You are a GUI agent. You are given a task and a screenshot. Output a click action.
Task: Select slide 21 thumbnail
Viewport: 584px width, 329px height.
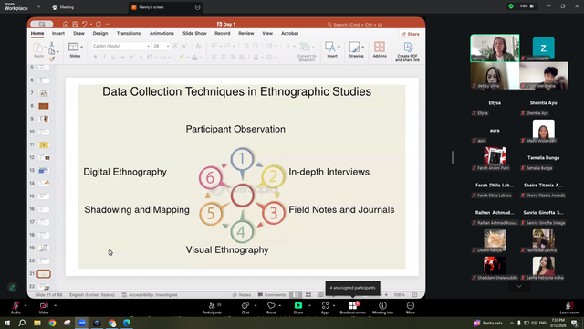click(44, 274)
